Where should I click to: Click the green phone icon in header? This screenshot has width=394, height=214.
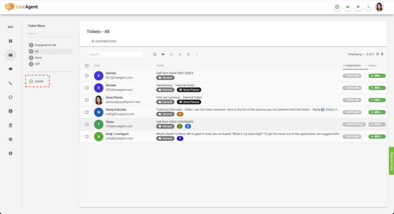(369, 7)
